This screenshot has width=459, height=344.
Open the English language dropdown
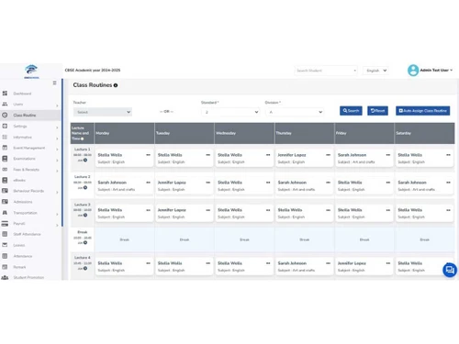coord(375,71)
